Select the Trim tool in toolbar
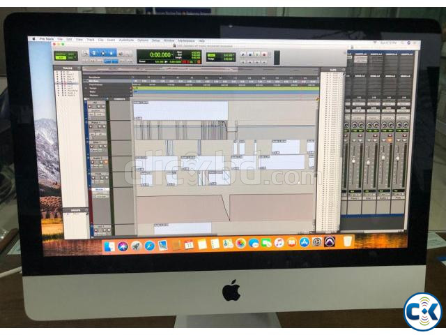The height and width of the screenshot is (335, 446). point(94,53)
